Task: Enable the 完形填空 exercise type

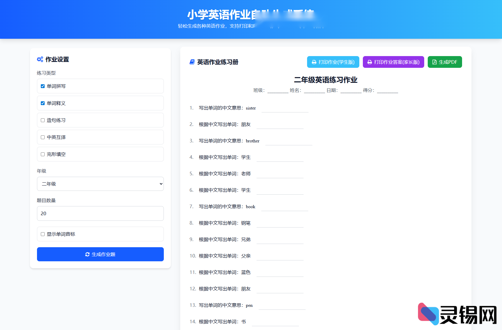Action: coord(43,154)
